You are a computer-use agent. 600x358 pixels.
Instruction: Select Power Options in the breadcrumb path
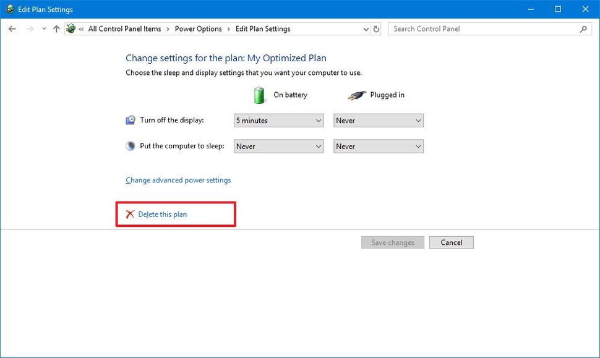(199, 28)
